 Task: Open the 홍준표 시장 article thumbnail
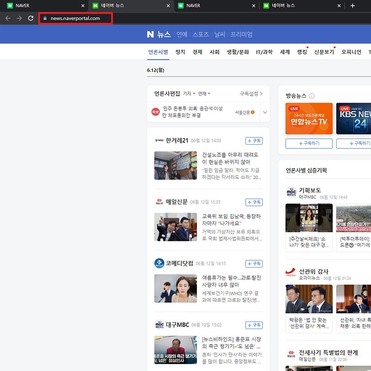click(x=176, y=350)
